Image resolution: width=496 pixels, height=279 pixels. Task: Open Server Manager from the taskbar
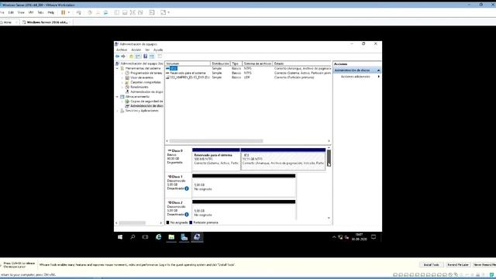pos(184,237)
